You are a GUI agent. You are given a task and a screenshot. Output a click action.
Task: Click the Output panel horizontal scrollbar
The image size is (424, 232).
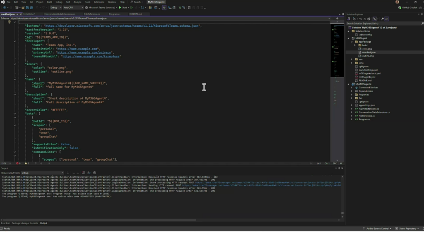[x=99, y=220]
